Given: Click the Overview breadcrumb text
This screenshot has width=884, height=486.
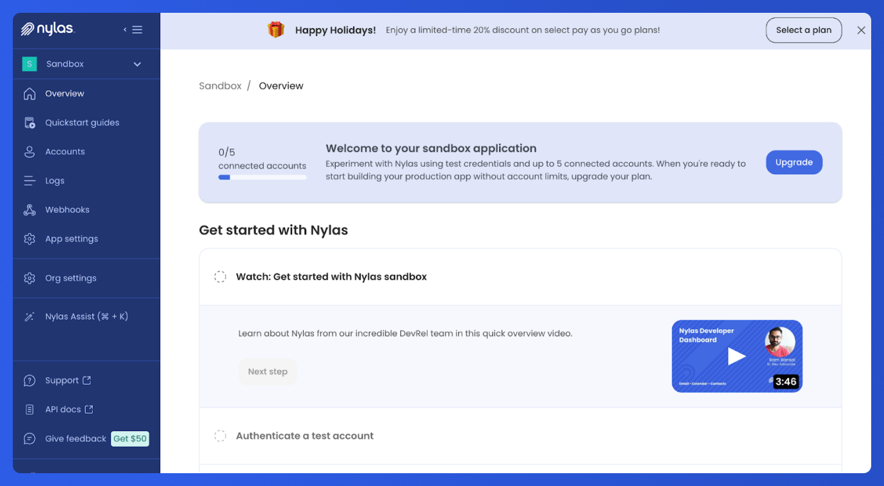Looking at the screenshot, I should click(281, 86).
